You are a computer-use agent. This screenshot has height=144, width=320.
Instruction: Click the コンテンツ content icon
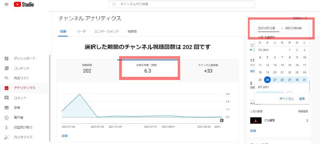pyautogui.click(x=6, y=68)
